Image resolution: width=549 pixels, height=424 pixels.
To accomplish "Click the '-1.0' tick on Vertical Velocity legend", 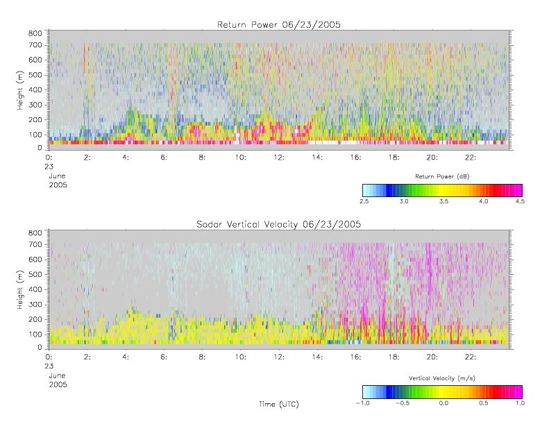I will (x=363, y=403).
